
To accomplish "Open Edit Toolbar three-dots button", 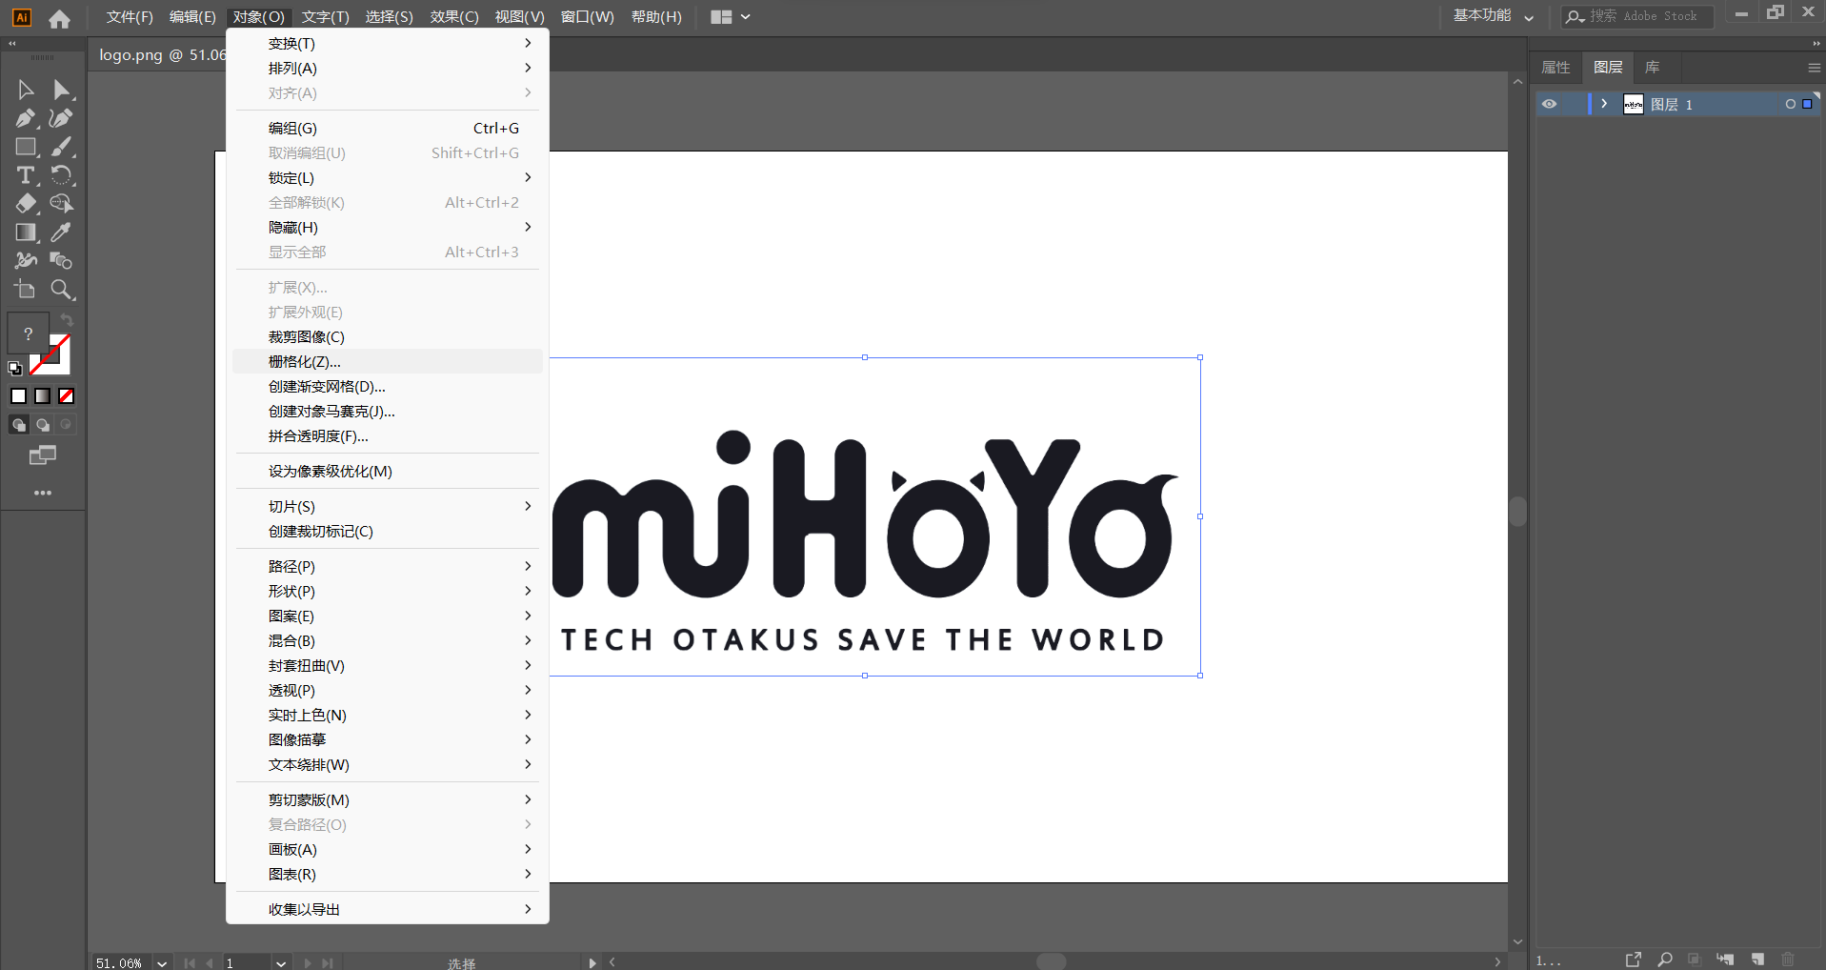I will (43, 493).
